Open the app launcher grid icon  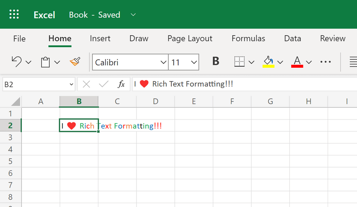pyautogui.click(x=14, y=14)
